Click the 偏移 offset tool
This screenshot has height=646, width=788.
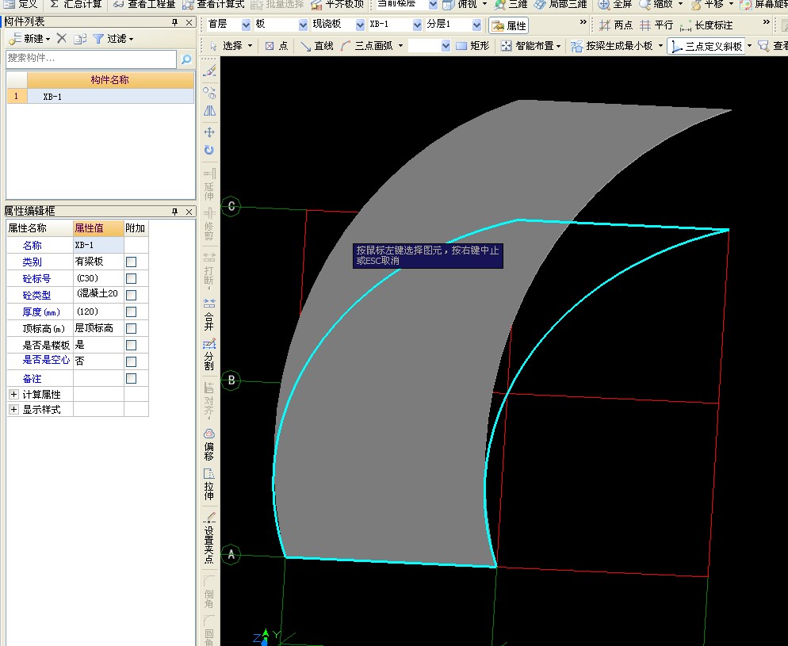click(x=209, y=445)
